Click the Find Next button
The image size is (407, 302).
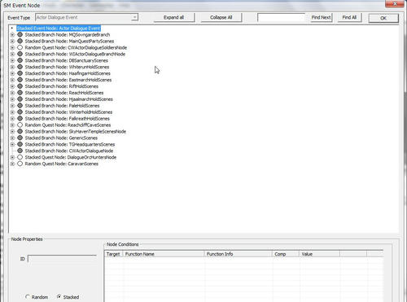tap(322, 17)
